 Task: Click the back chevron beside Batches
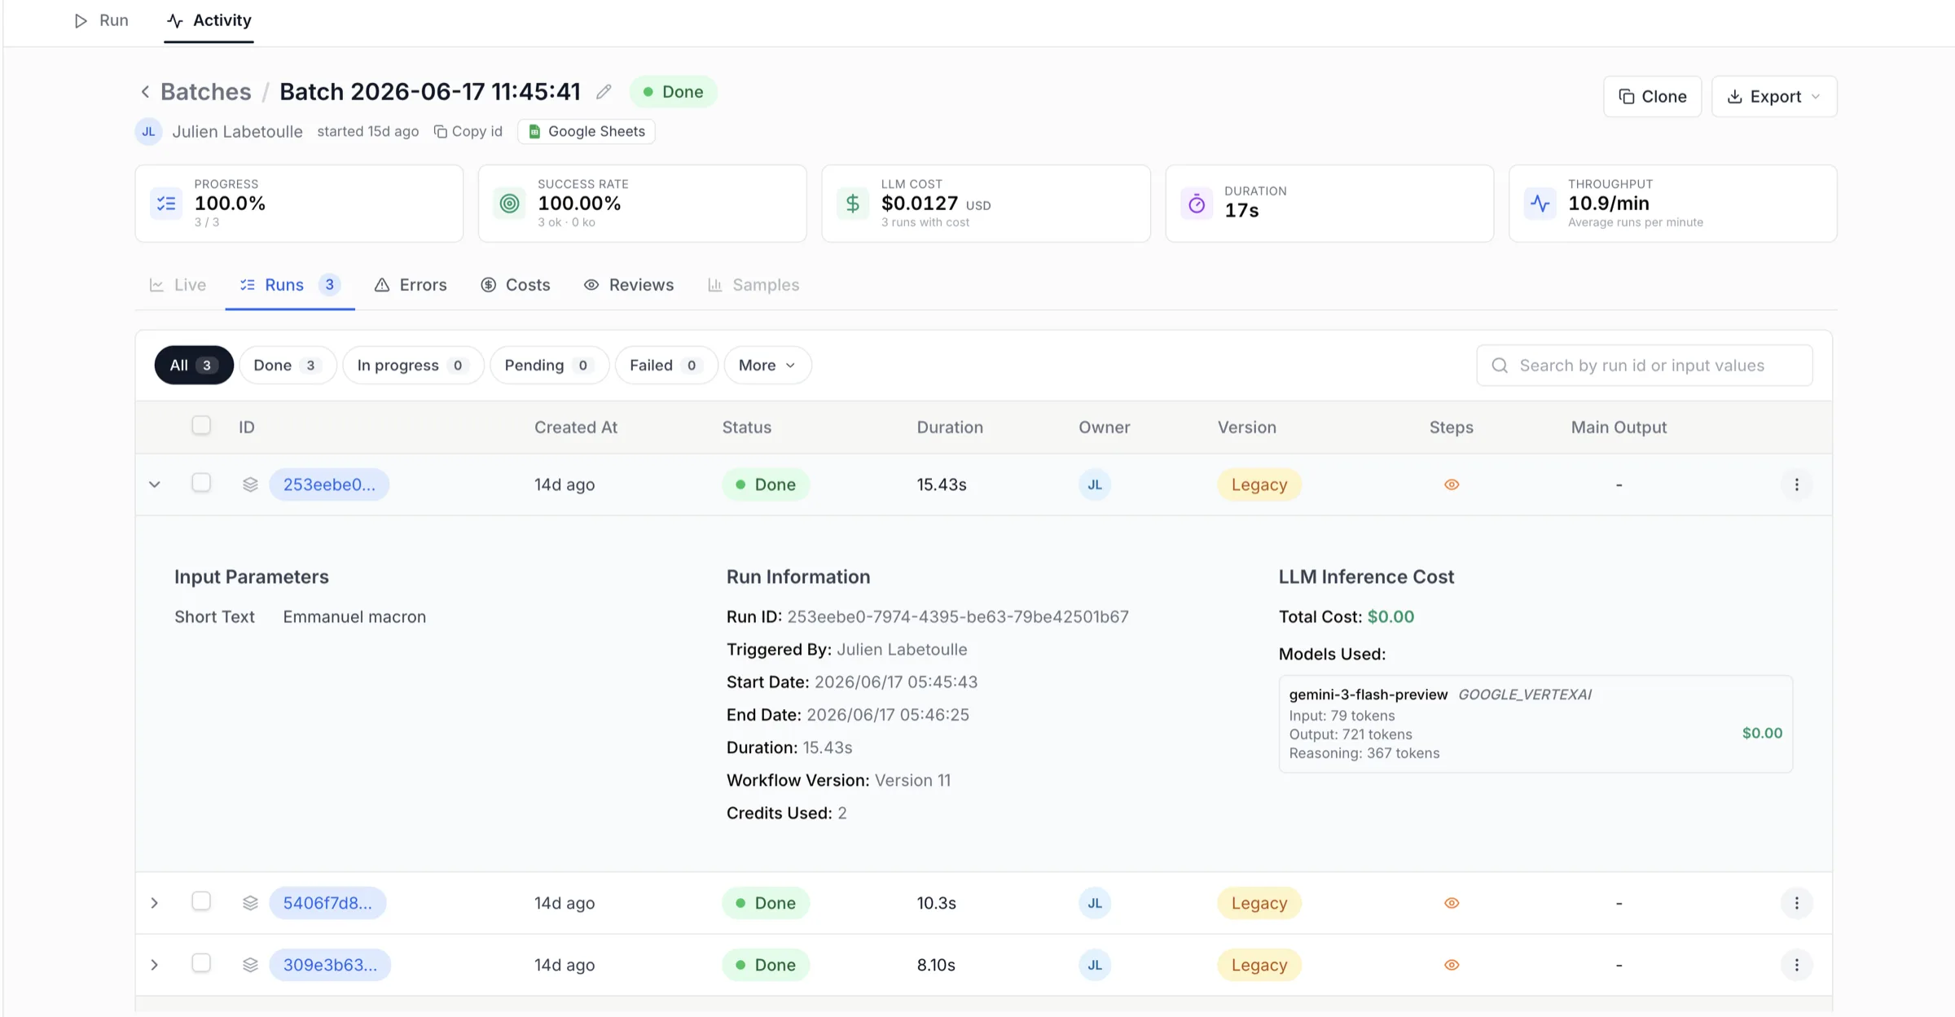(145, 92)
